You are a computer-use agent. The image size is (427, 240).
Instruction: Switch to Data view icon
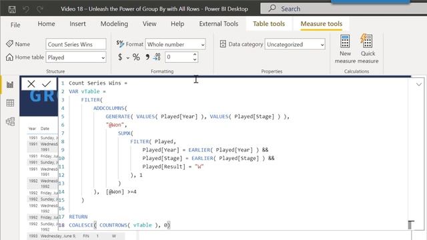click(10, 103)
